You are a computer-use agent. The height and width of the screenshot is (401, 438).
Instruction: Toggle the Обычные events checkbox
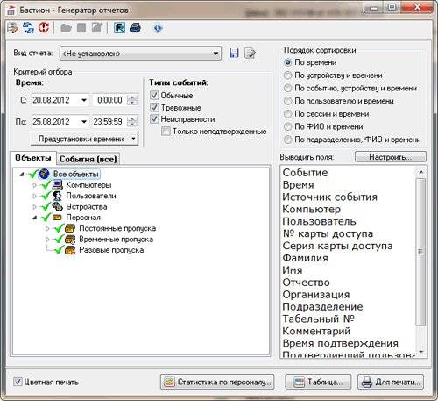[x=154, y=95]
